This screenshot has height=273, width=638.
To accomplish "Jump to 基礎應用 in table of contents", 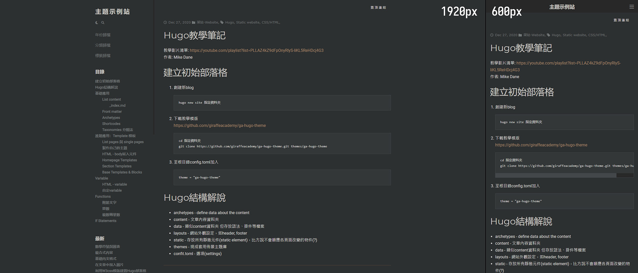I will [102, 93].
